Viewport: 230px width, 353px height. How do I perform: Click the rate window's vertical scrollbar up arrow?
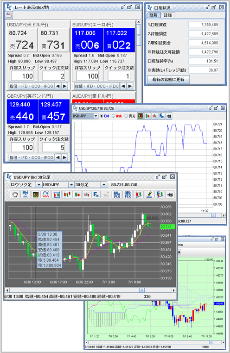139,22
